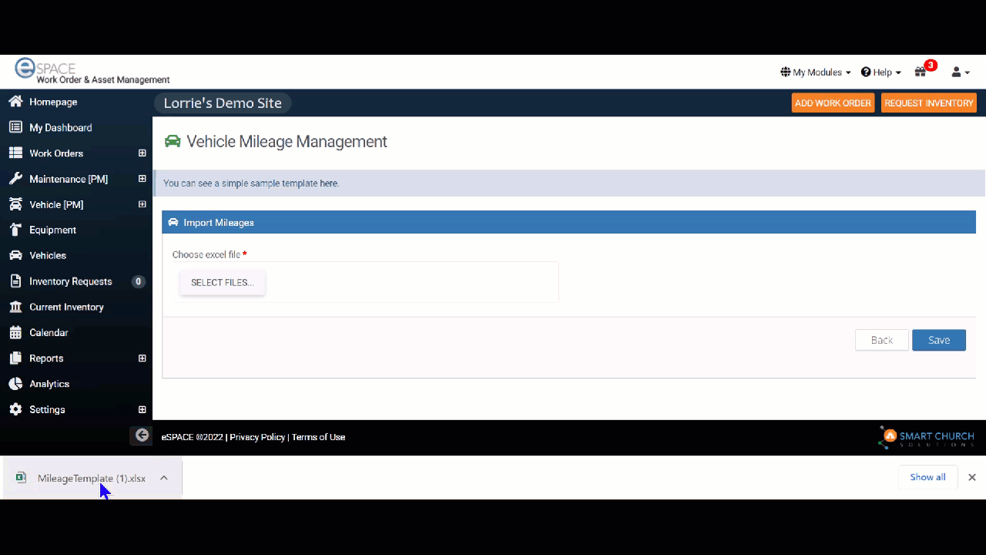Screen dimensions: 986x555
Task: Open the Help dropdown menu
Action: tap(881, 72)
